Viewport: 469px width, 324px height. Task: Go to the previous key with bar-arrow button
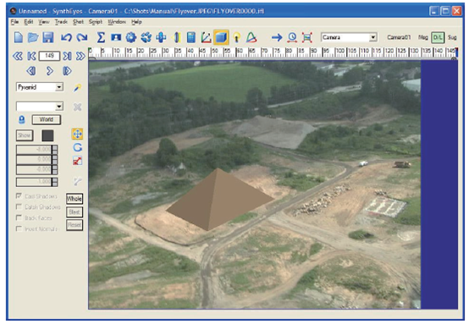click(31, 56)
